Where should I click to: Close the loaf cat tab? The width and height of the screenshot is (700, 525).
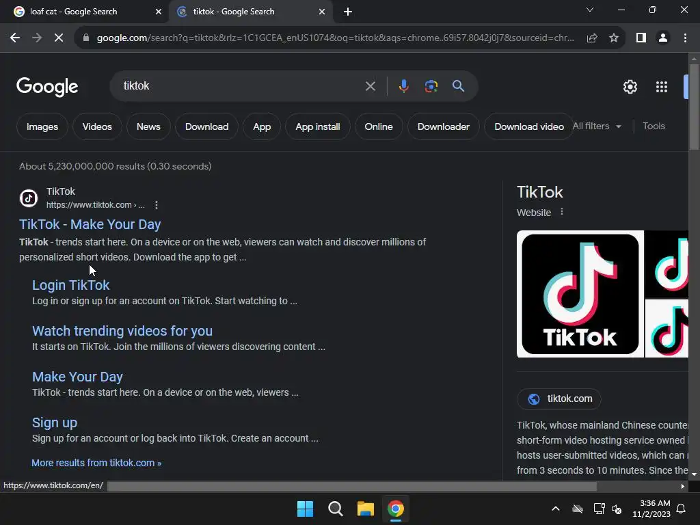pyautogui.click(x=159, y=12)
